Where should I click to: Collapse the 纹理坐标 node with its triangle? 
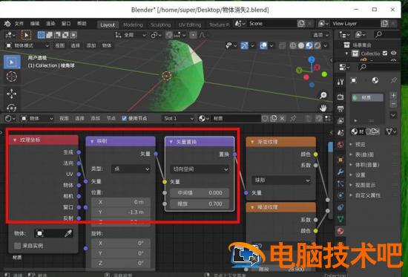(x=15, y=140)
